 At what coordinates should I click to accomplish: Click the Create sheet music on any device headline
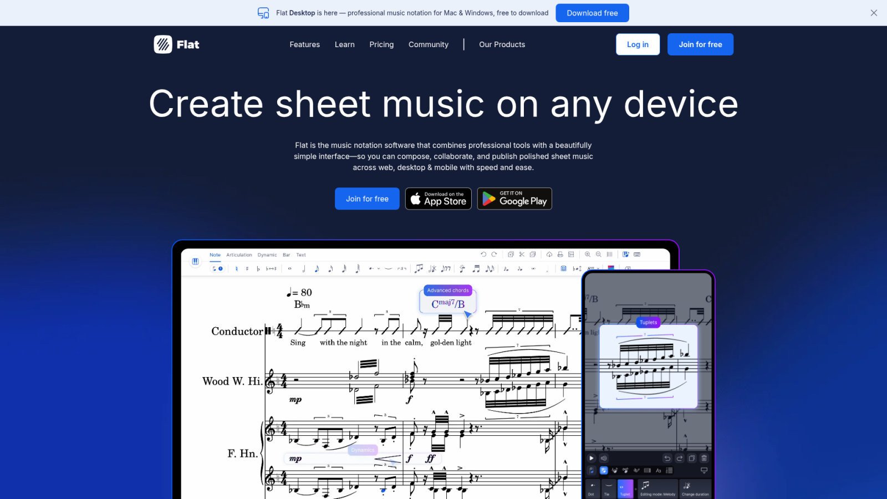pos(443,104)
